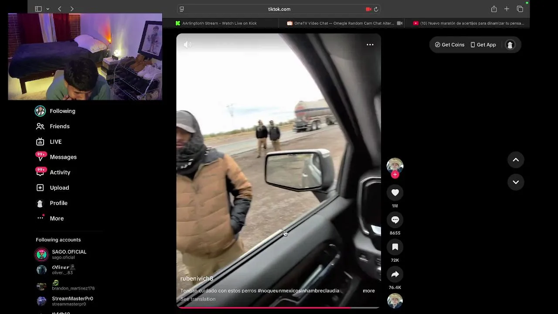This screenshot has width=558, height=314.
Task: Open a new tab with plus icon
Action: pyautogui.click(x=507, y=9)
